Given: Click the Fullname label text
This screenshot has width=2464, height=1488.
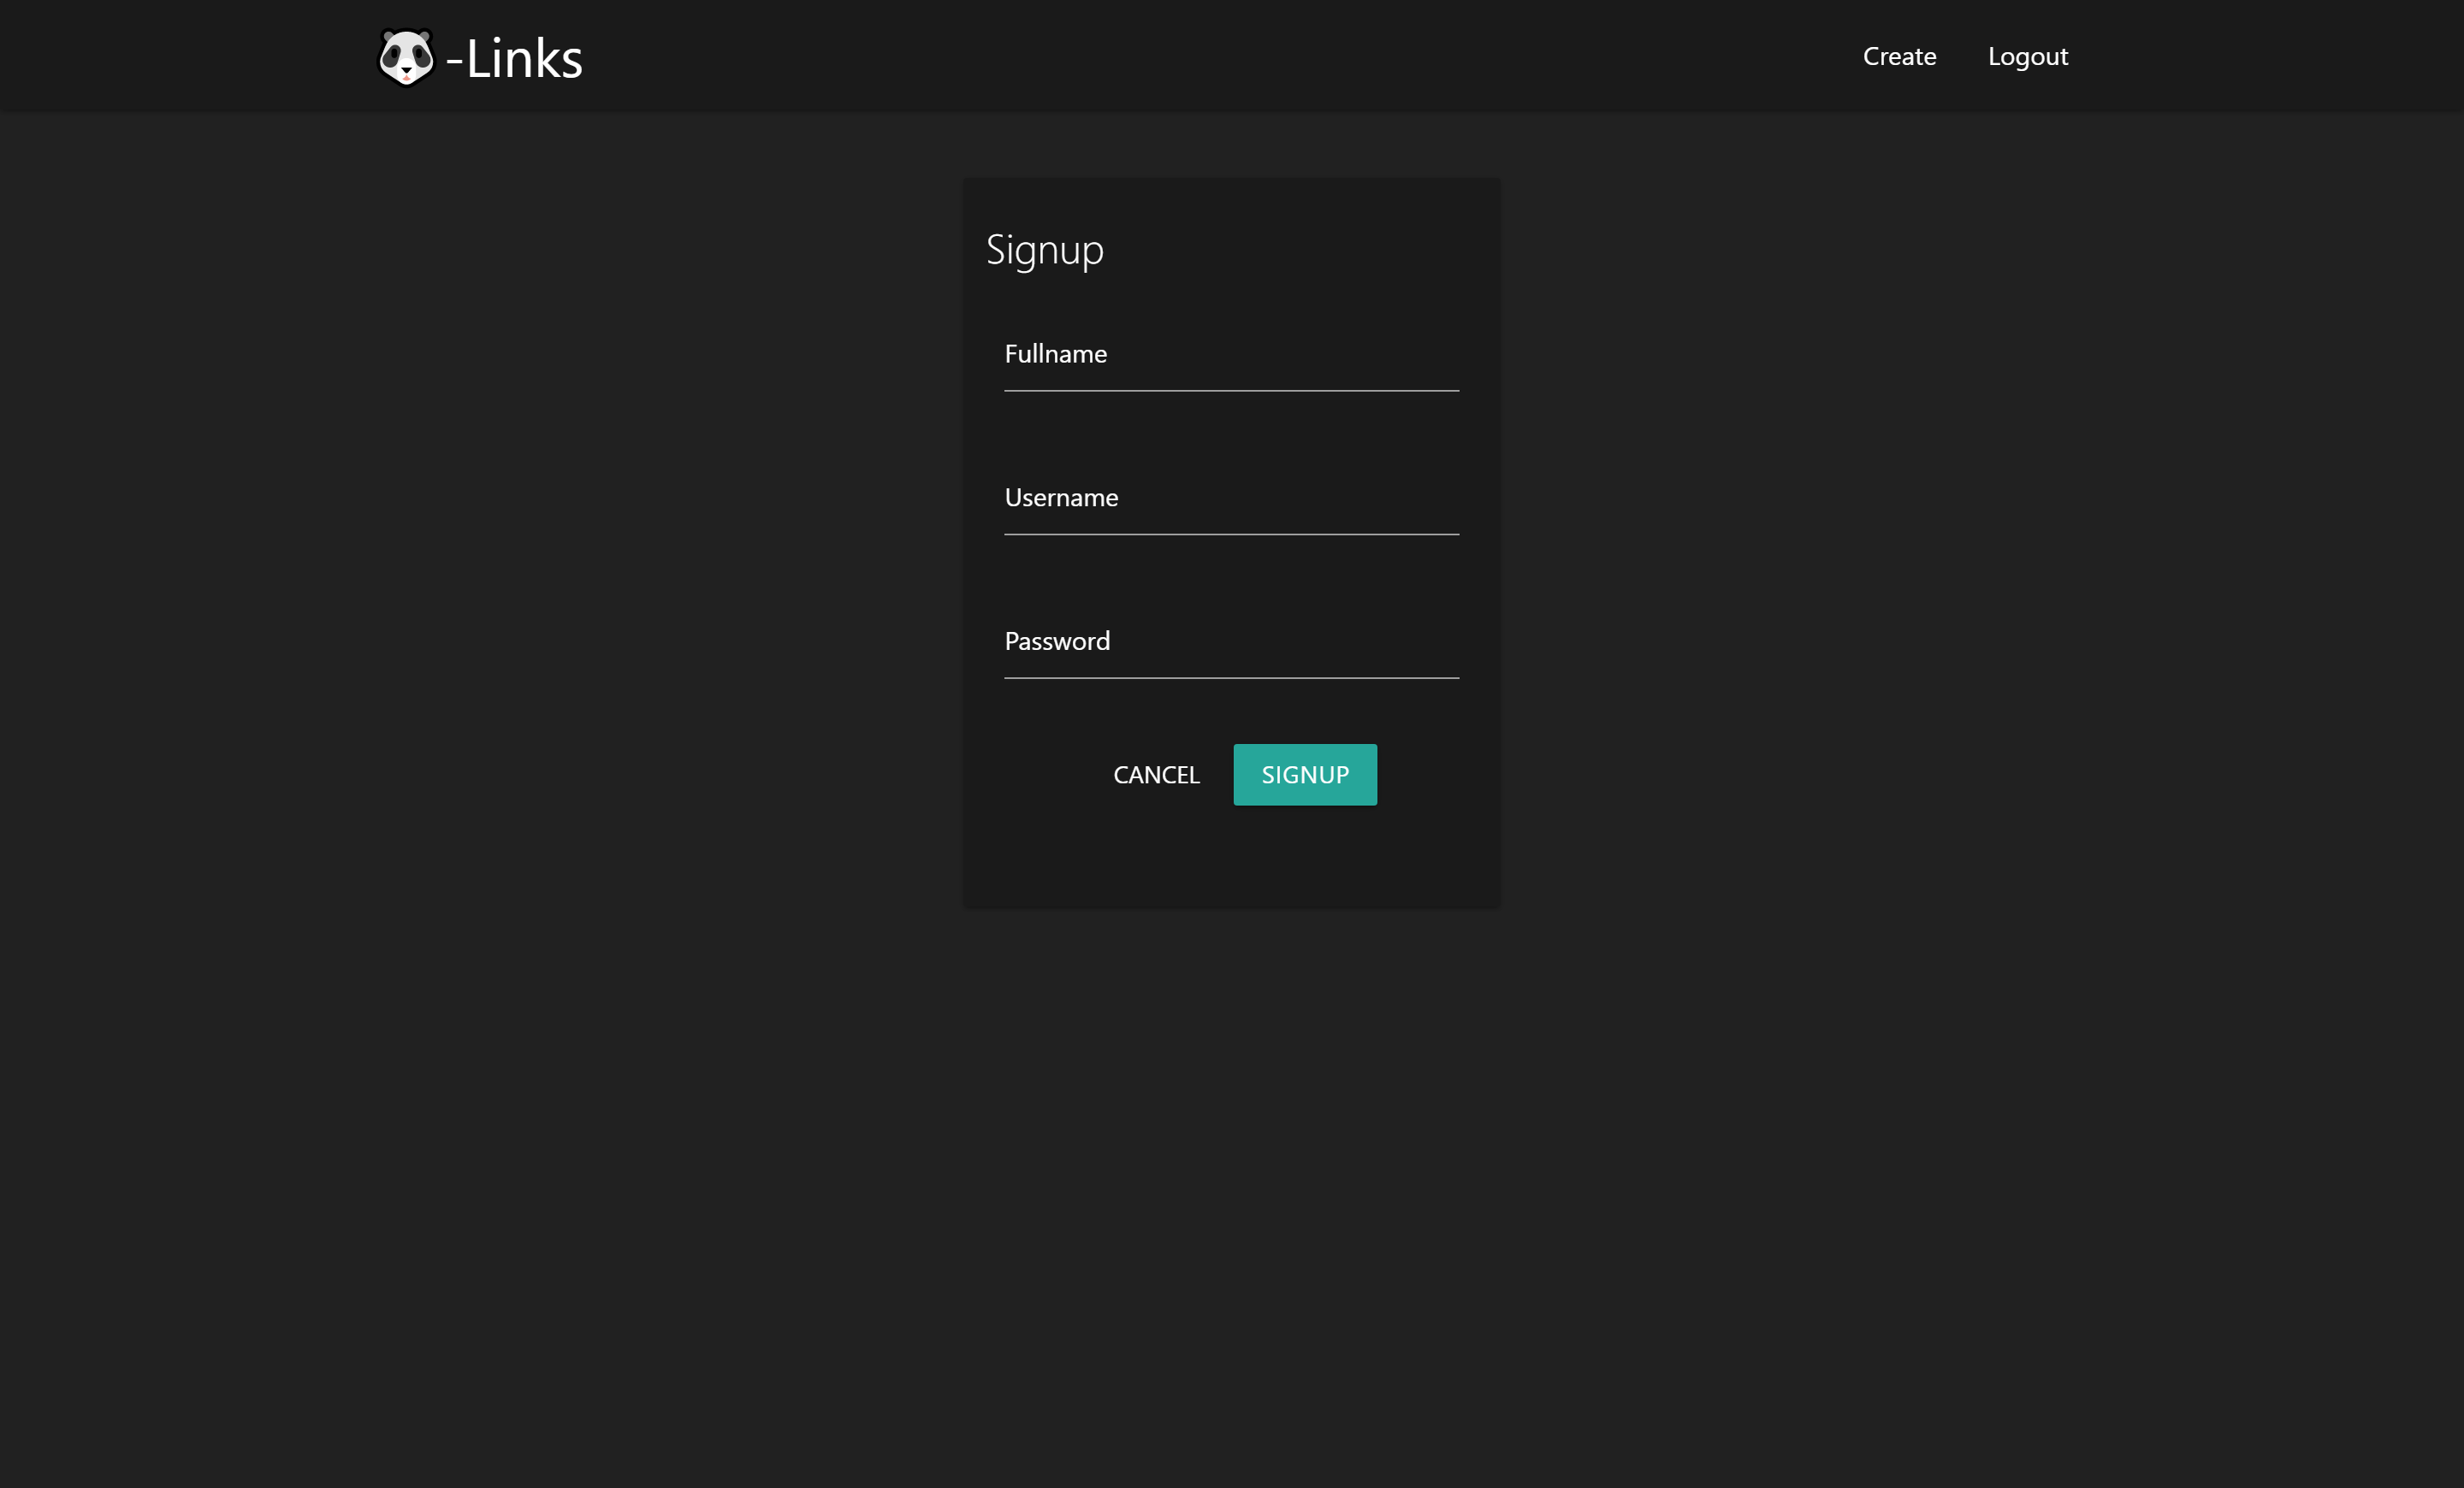Looking at the screenshot, I should point(1055,354).
